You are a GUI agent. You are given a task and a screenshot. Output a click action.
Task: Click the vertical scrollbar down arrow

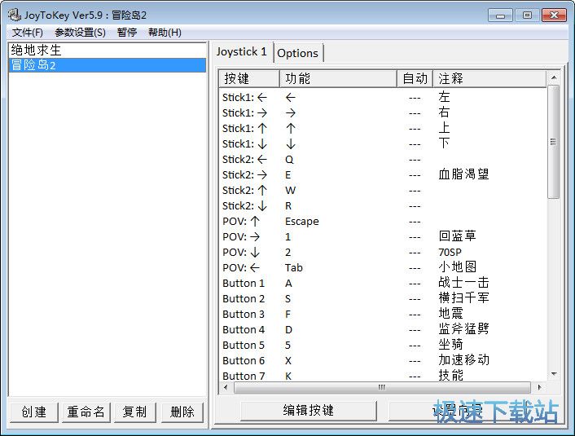554,373
